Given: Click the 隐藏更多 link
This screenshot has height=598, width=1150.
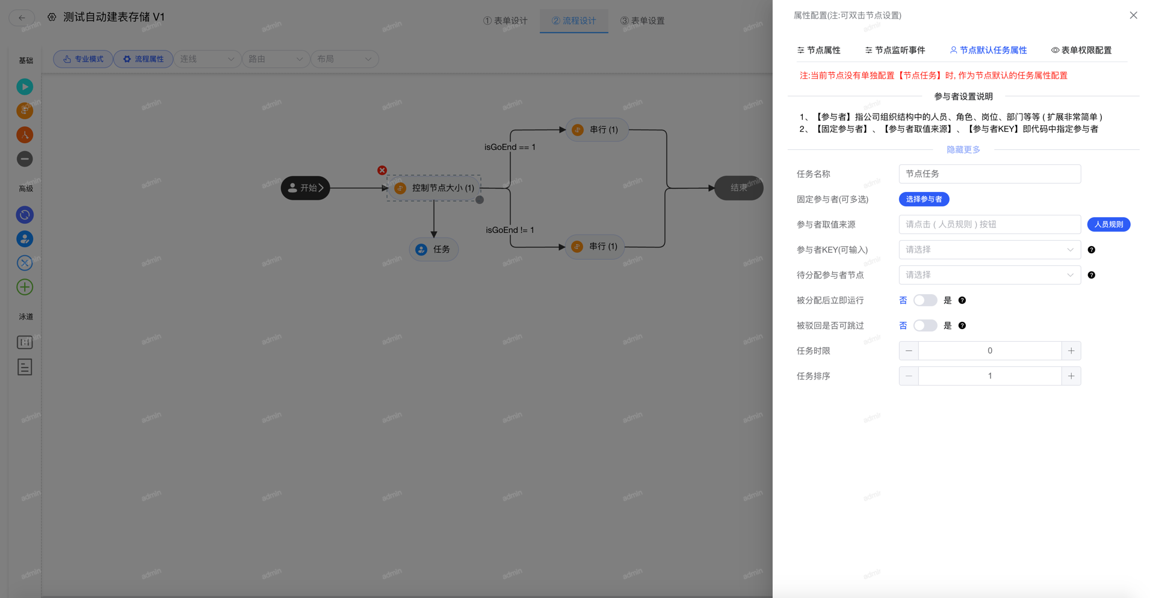Looking at the screenshot, I should point(963,149).
